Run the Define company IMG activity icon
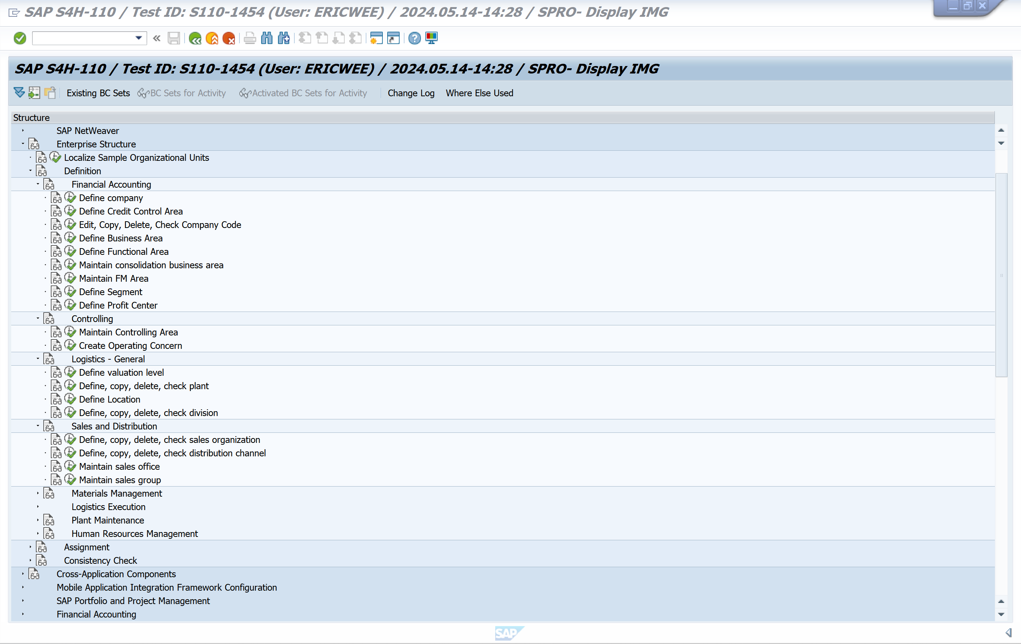Viewport: 1021px width, 644px height. click(70, 198)
